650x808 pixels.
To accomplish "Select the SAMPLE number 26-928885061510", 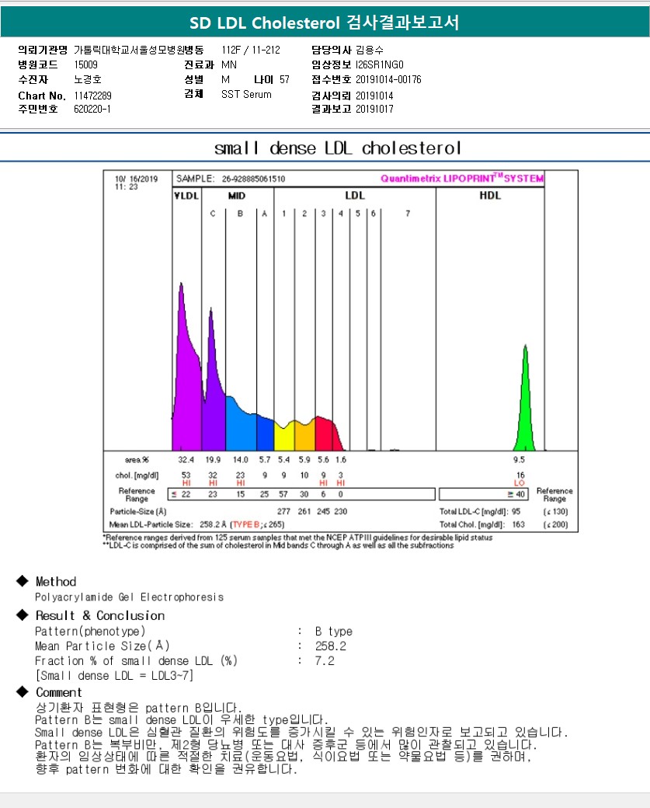I will 253,179.
